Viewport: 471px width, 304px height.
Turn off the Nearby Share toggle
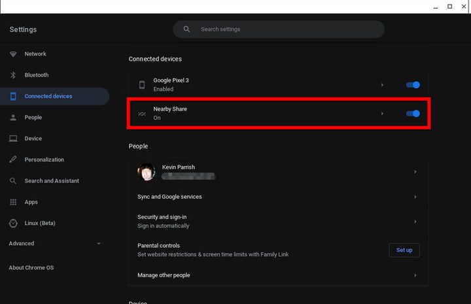point(413,114)
